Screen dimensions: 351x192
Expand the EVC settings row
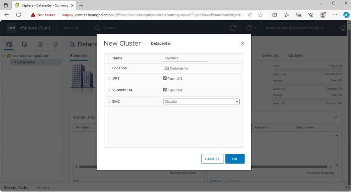(109, 102)
